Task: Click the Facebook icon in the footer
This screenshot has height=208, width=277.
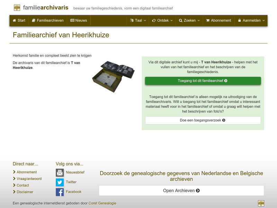Action: pyautogui.click(x=60, y=191)
